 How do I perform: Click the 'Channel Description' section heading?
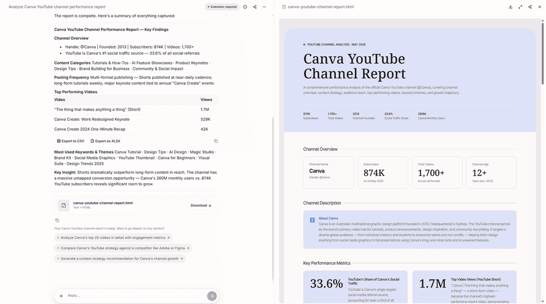point(322,203)
